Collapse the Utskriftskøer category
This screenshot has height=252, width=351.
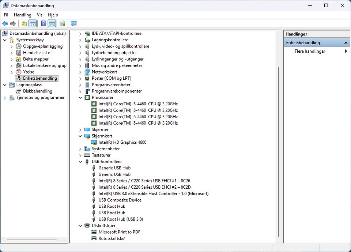80,226
